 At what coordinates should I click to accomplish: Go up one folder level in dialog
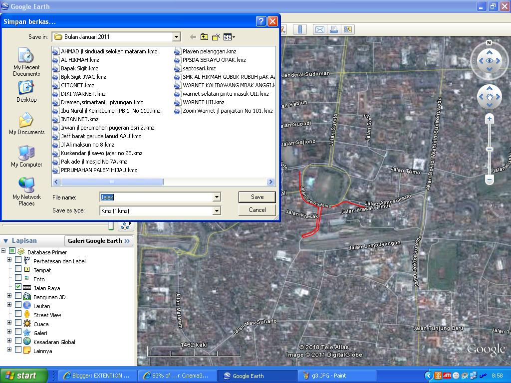click(x=204, y=37)
